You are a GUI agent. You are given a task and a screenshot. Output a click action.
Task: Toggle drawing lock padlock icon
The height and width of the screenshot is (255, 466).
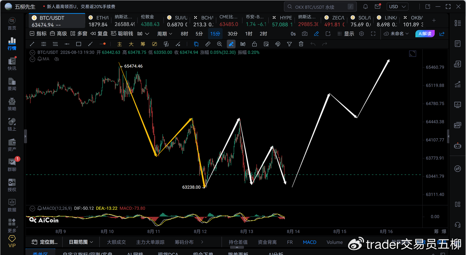point(254,44)
